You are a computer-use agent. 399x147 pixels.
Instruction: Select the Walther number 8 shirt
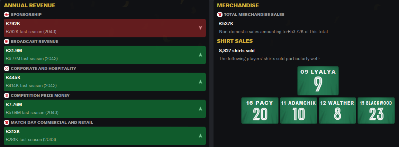[x=337, y=110]
